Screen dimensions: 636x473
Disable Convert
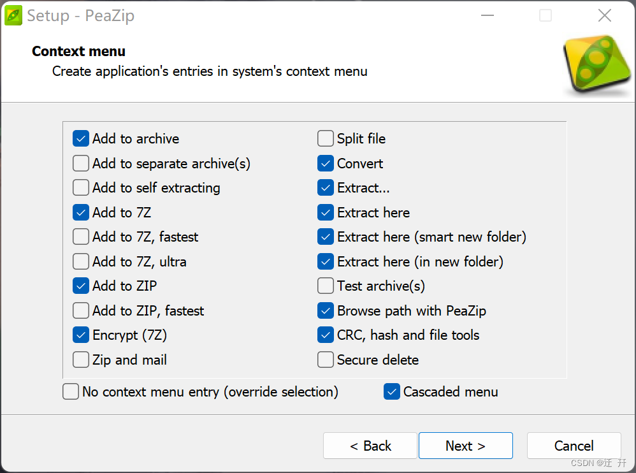[x=325, y=163]
